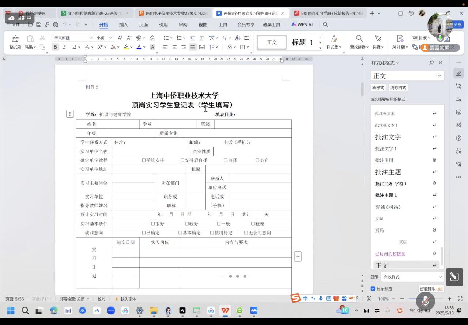Toggle bold formatting with the B icon
The width and height of the screenshot is (468, 325).
55,47
